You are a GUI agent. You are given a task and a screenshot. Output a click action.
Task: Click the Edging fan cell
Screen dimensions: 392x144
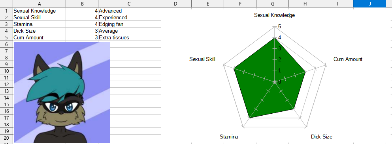129,24
